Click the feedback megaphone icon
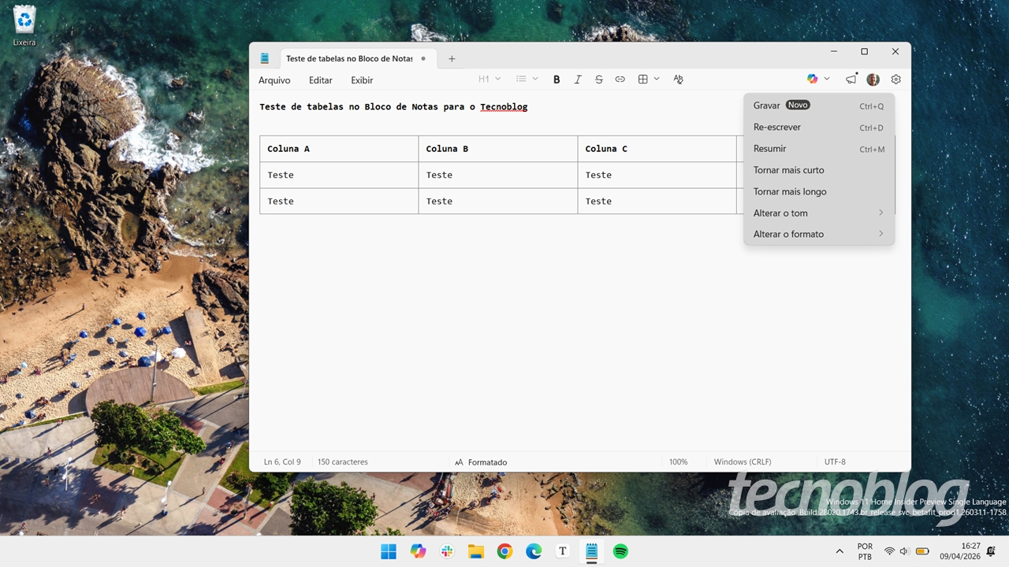 851,79
